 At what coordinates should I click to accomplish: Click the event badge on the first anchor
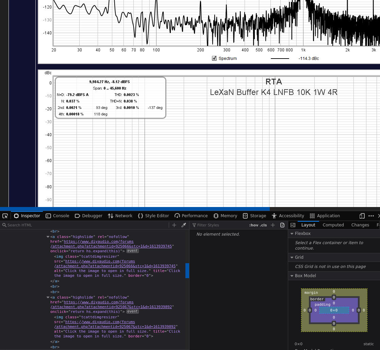(133, 251)
